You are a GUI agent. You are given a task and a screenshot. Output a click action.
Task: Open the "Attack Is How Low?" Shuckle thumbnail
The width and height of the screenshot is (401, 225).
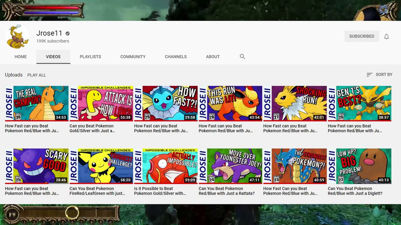tap(101, 103)
